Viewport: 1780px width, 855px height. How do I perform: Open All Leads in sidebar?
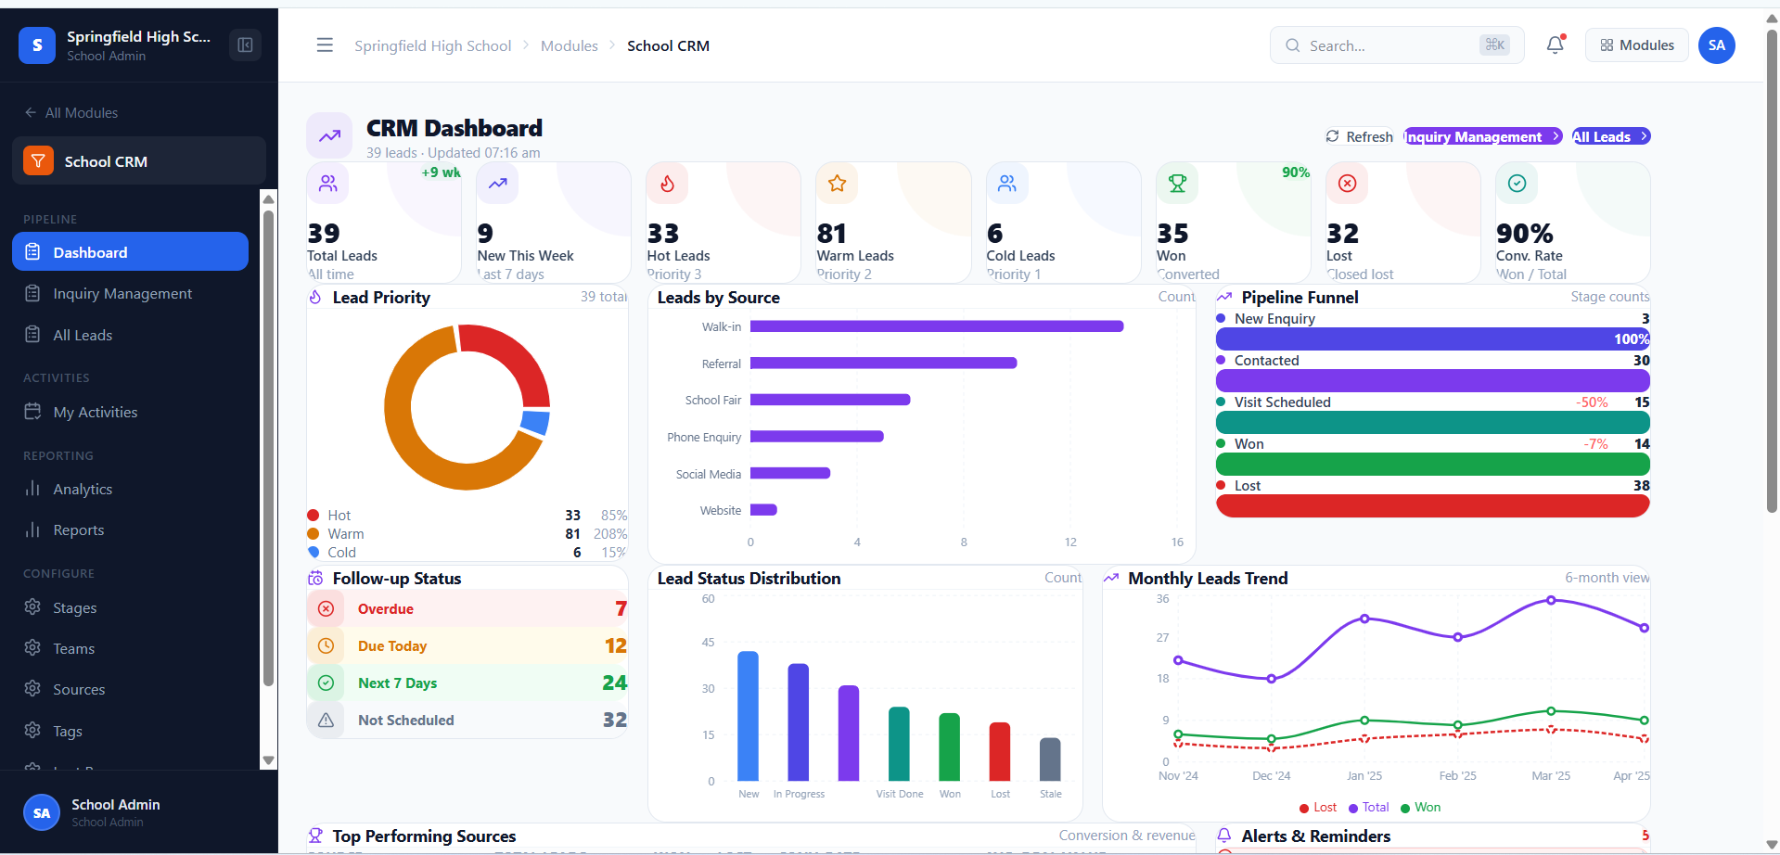[130, 335]
